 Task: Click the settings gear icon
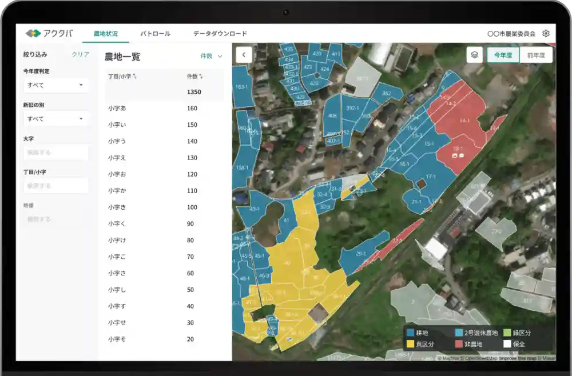546,34
